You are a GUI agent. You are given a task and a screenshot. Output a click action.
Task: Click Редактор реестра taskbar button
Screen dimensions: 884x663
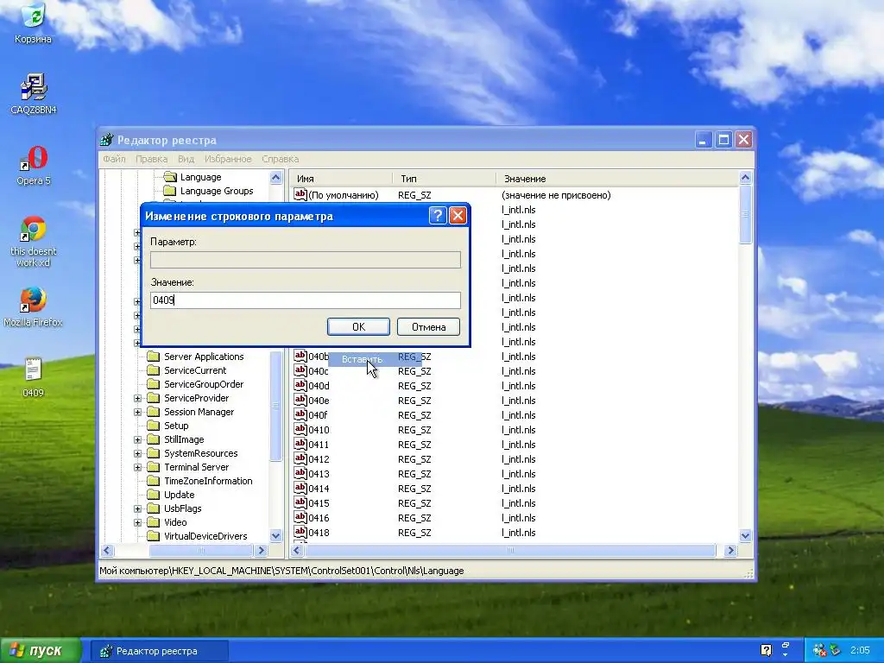point(160,651)
